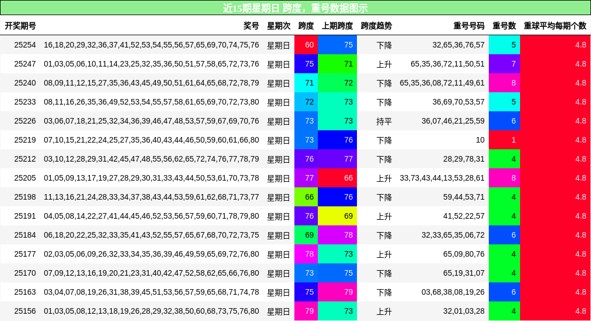Image resolution: width=591 pixels, height=321 pixels.
Task: Click the 重号号码 column header
Action: [469, 26]
